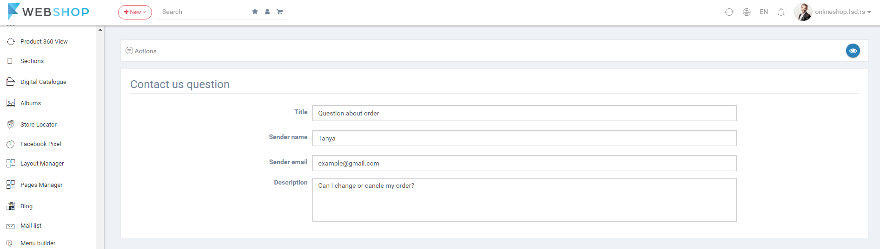This screenshot has width=880, height=249.
Task: Click the profile avatar picture
Action: point(803,12)
